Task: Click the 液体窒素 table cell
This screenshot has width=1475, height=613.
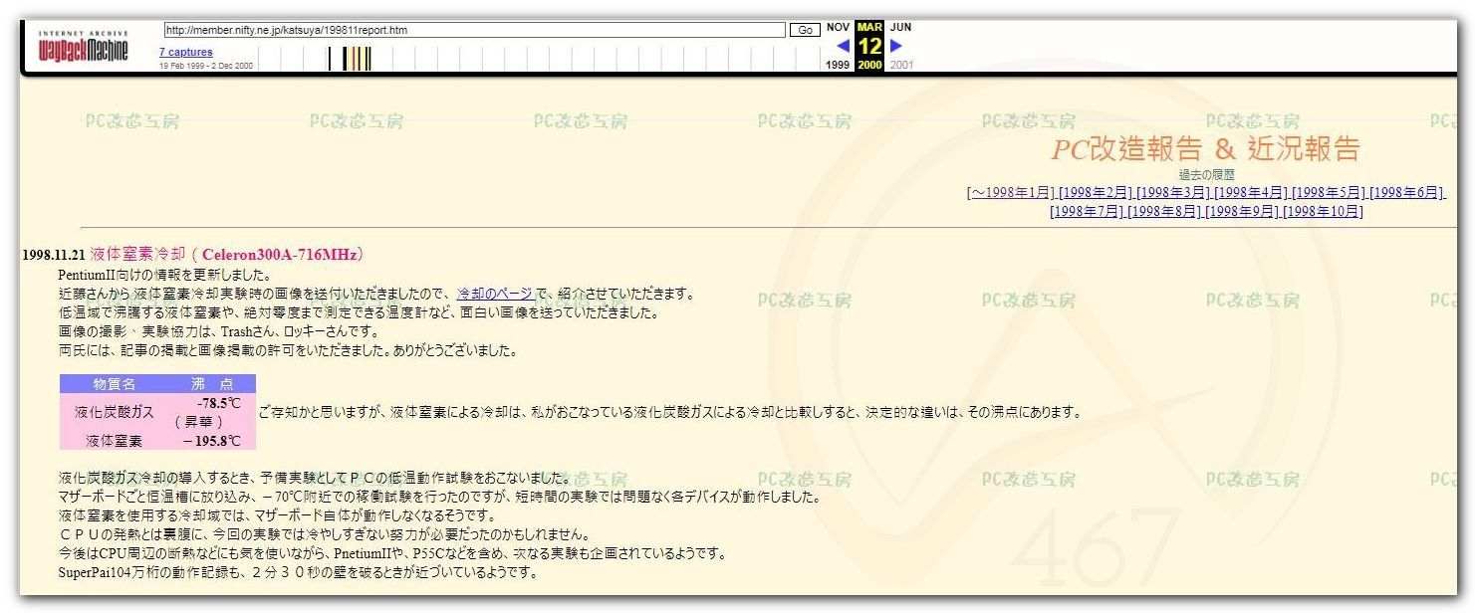Action: click(x=115, y=441)
